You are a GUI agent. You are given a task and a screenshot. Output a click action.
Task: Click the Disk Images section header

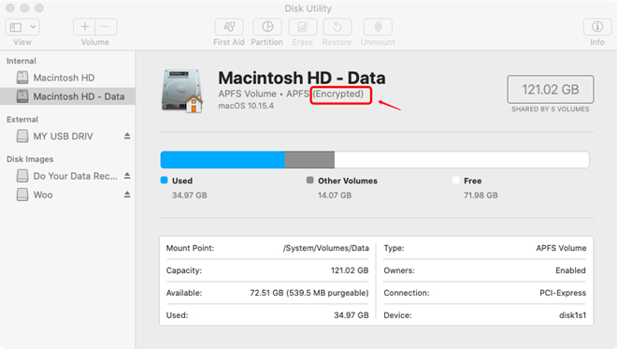pos(30,159)
